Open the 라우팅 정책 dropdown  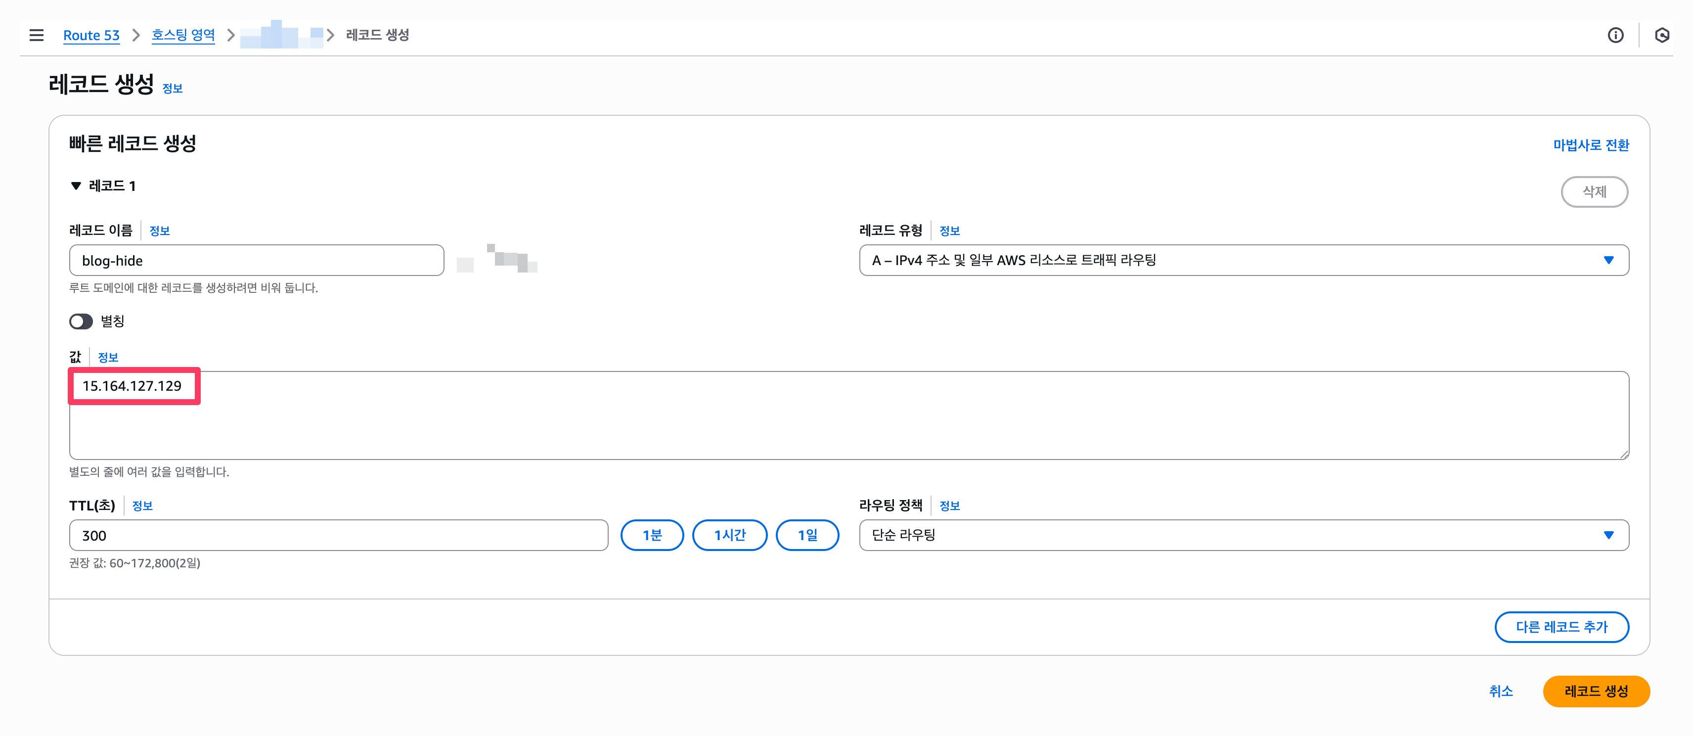(x=1243, y=535)
